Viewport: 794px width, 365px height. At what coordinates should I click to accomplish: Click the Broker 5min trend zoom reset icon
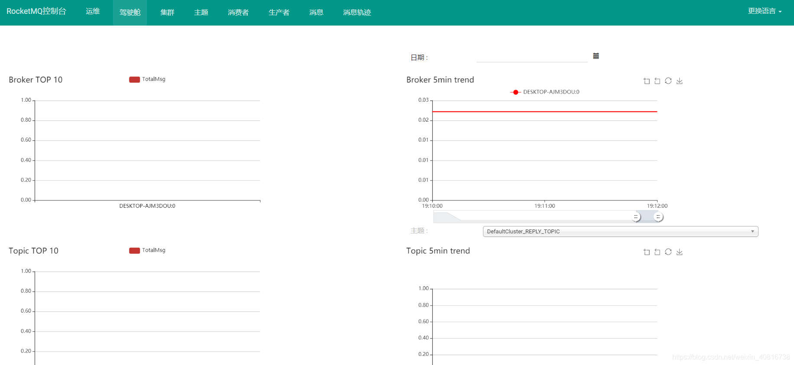(x=658, y=81)
